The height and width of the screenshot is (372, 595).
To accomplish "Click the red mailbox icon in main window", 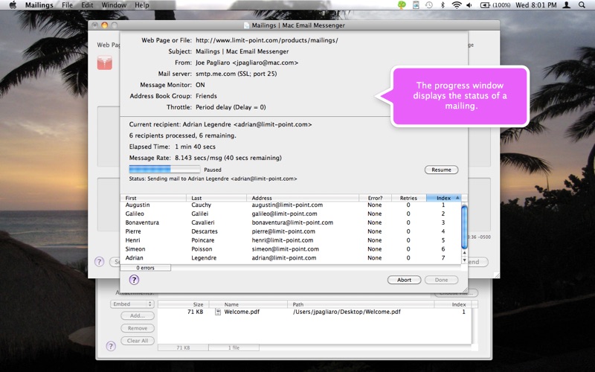I will [104, 62].
